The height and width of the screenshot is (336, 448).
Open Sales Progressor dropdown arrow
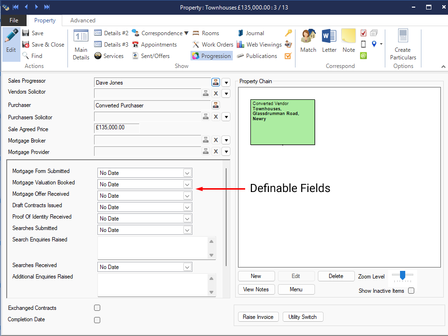click(x=226, y=83)
